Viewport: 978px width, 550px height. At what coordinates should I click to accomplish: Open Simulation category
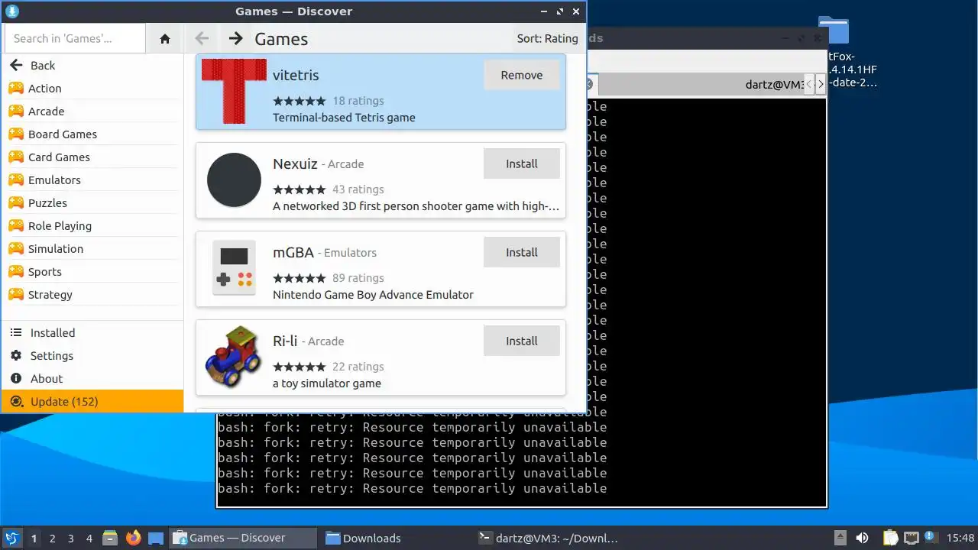point(92,248)
